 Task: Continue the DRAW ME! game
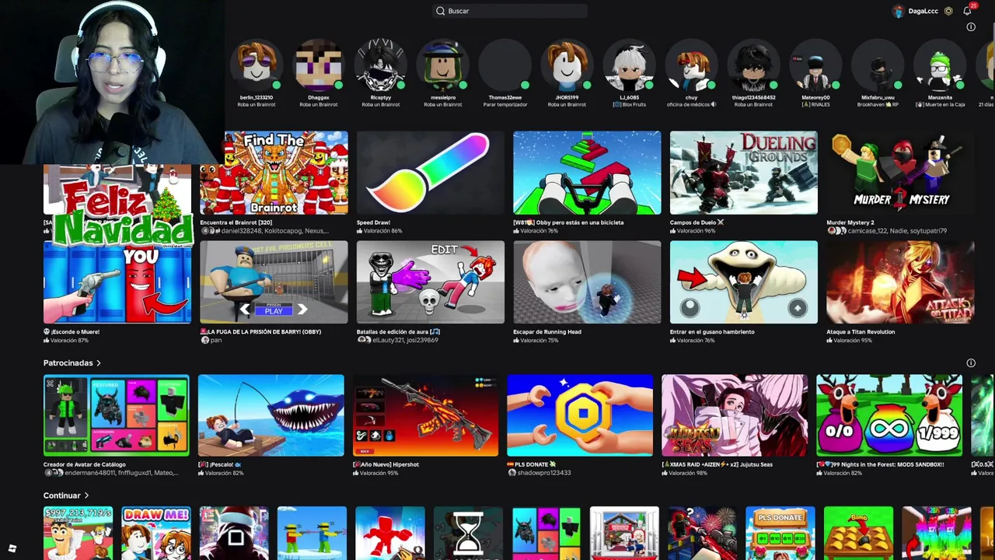[155, 534]
